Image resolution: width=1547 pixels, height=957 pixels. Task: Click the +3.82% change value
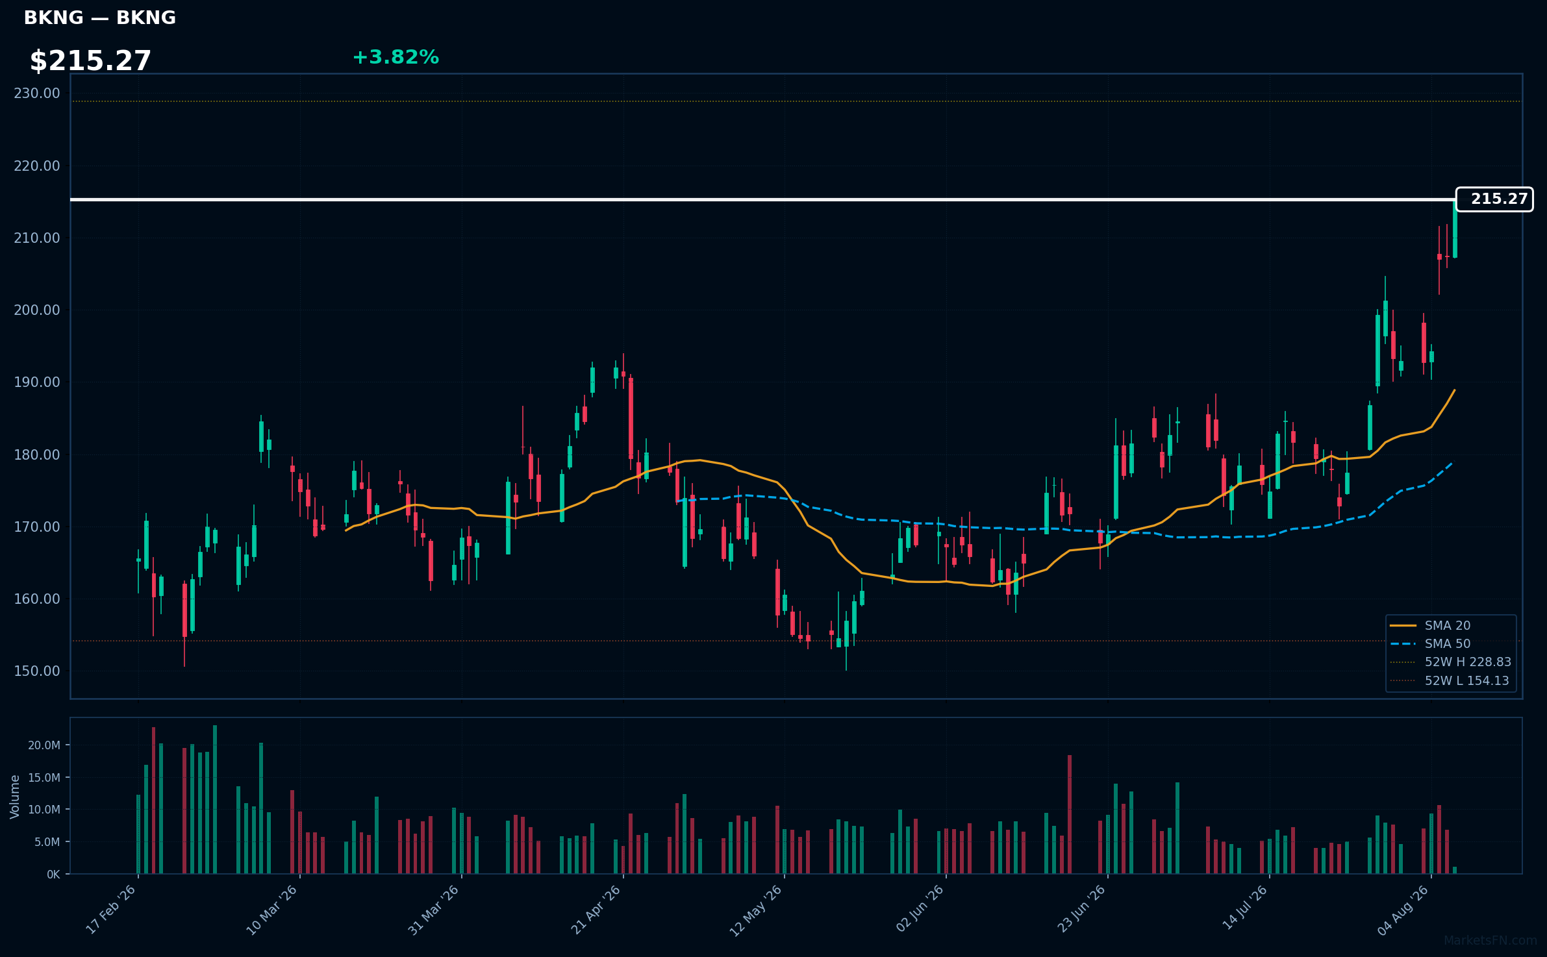tap(396, 57)
